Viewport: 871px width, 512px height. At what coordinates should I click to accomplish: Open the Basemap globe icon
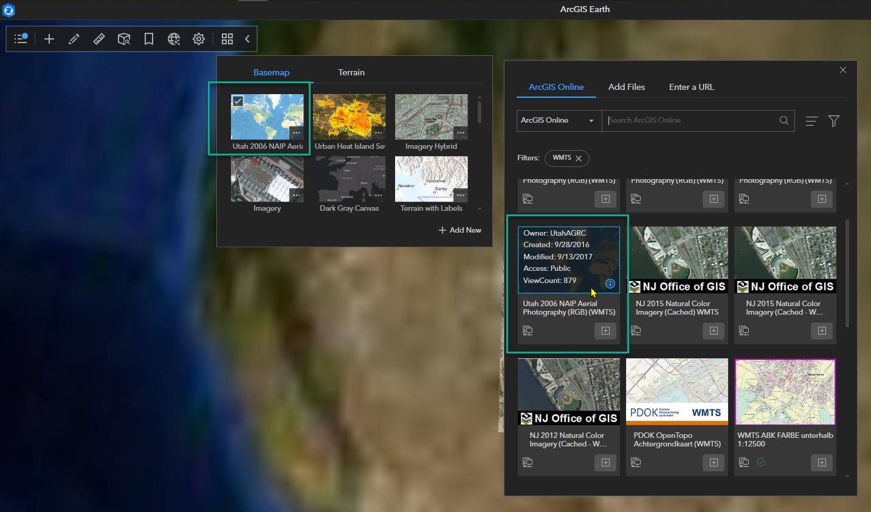pos(174,39)
